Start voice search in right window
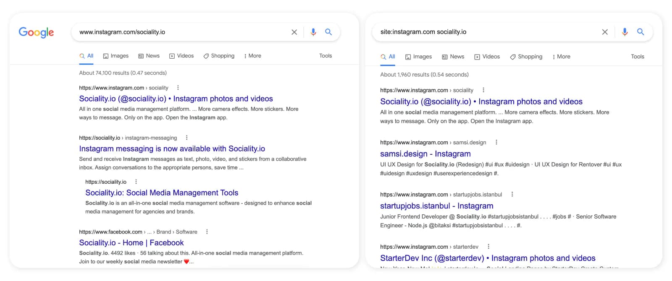 pyautogui.click(x=625, y=32)
